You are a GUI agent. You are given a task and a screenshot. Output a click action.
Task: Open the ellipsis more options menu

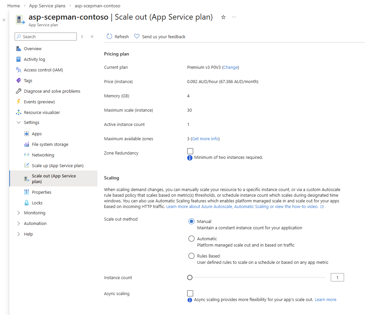click(234, 17)
